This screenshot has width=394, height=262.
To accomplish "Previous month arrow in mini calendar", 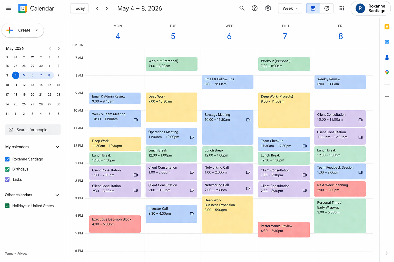I will coord(50,49).
